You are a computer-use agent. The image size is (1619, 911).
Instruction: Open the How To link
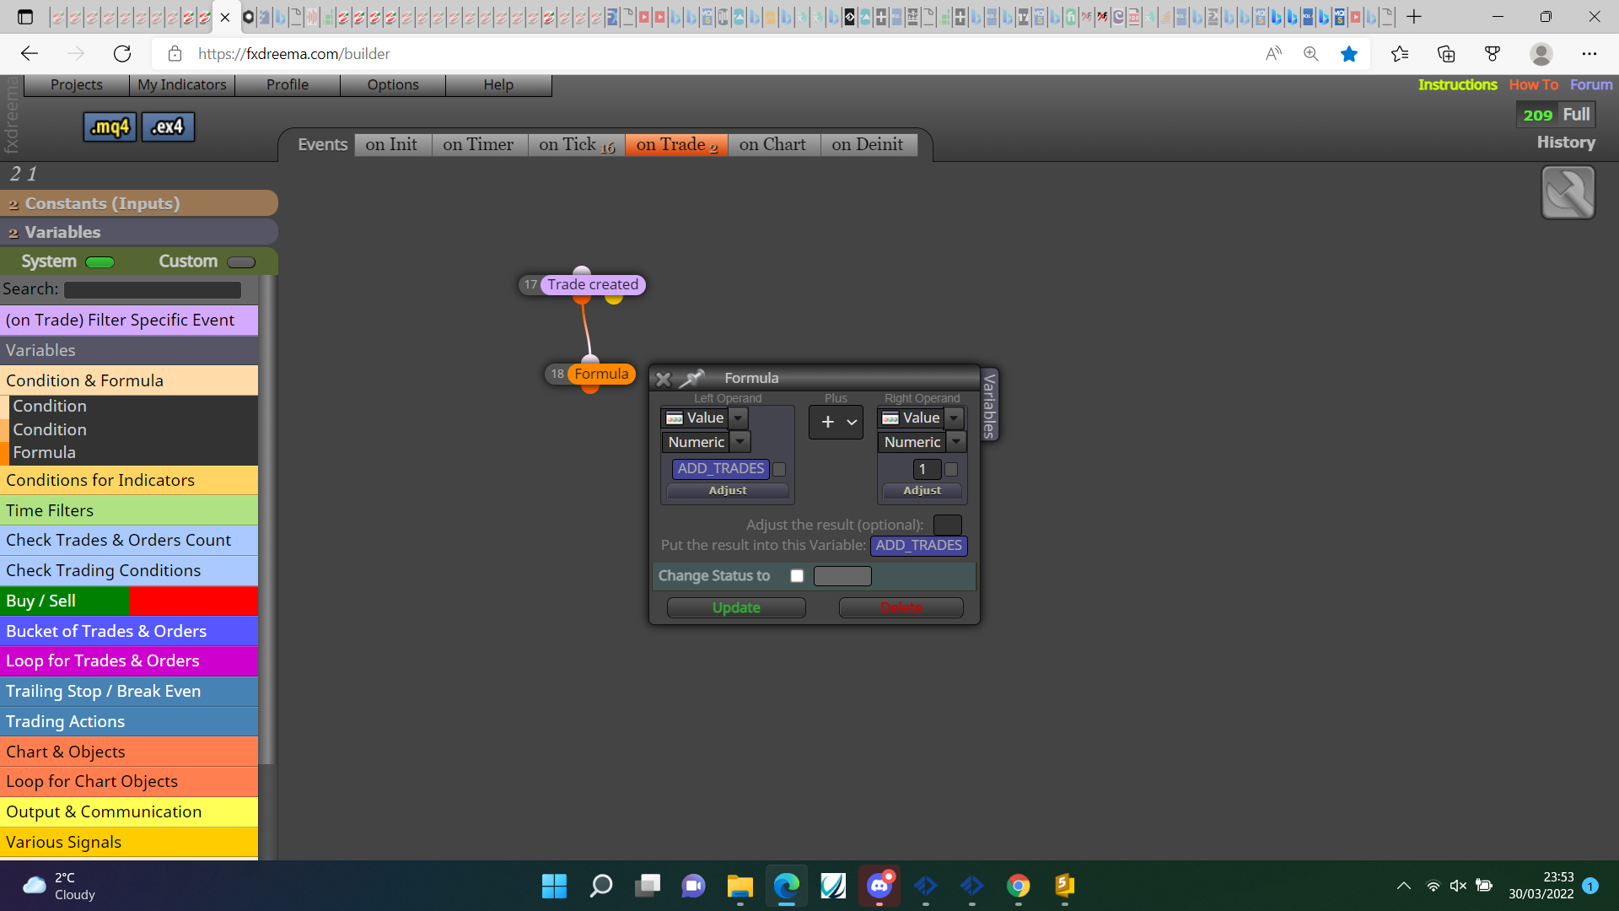[x=1534, y=84]
